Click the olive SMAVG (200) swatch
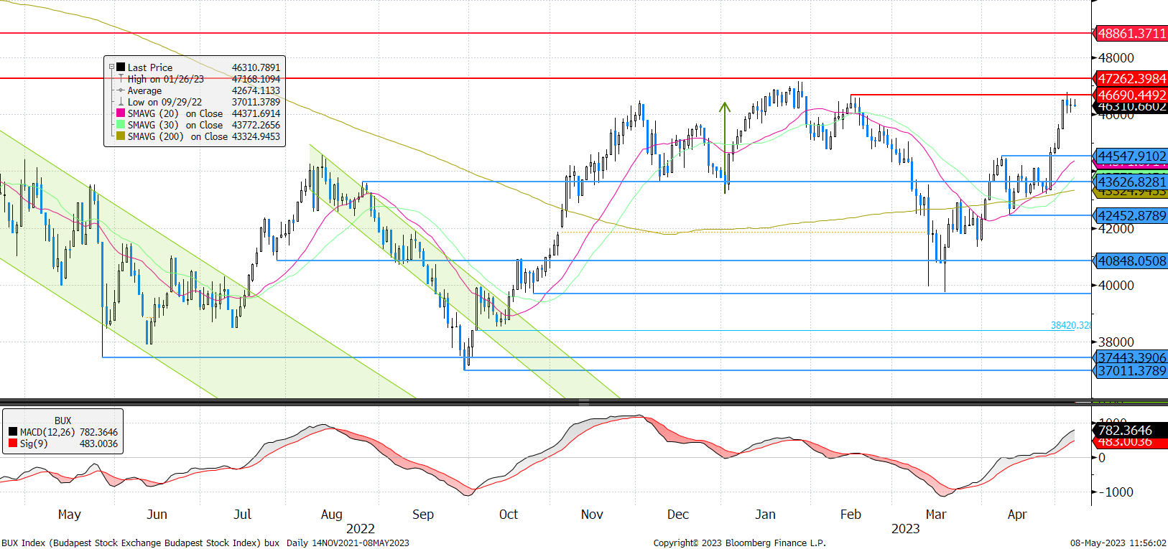1168x549 pixels. pos(121,136)
